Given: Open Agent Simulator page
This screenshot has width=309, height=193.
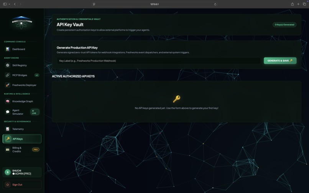Looking at the screenshot, I should coord(22,112).
